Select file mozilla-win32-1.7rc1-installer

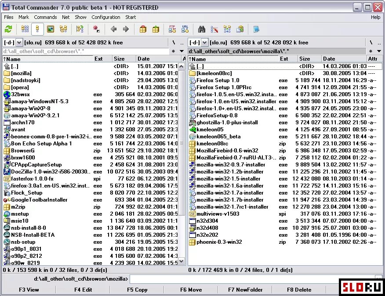coord(285,207)
